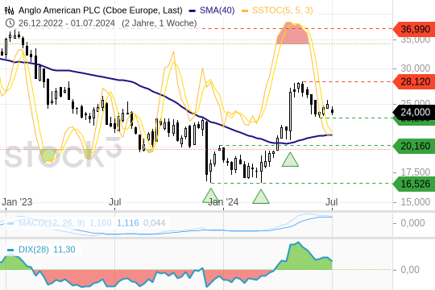Viewport: 435px width, 290px height.
Task: Click the clock icon beside the date range
Action: coord(10,23)
